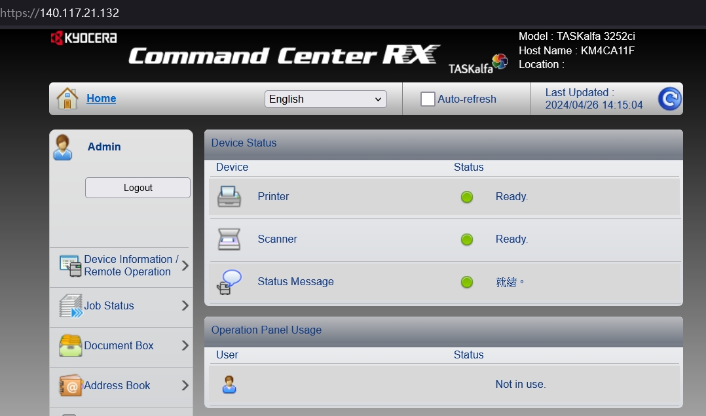706x416 pixels.
Task: Click the Admin user avatar icon
Action: 63,147
